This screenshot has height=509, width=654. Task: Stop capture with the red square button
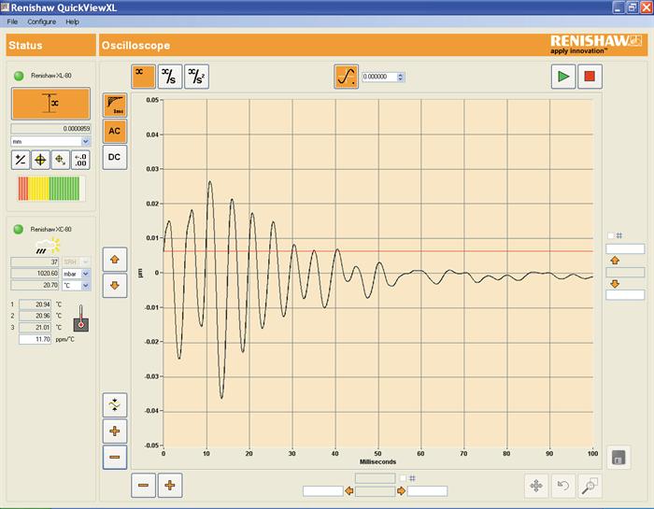(589, 77)
